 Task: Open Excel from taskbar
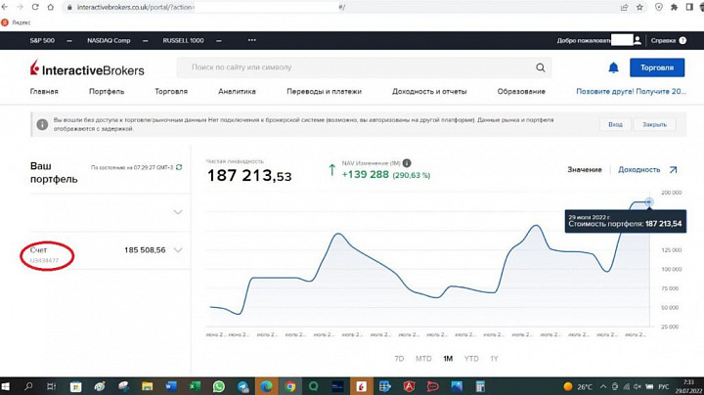195,386
